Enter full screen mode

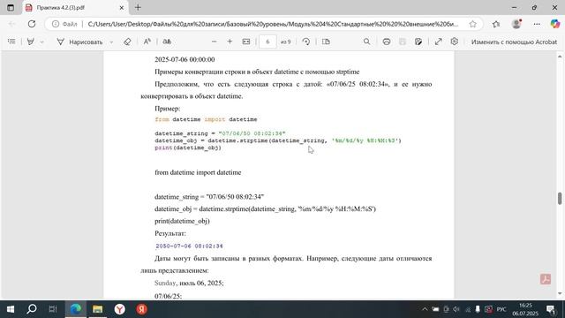[438, 42]
